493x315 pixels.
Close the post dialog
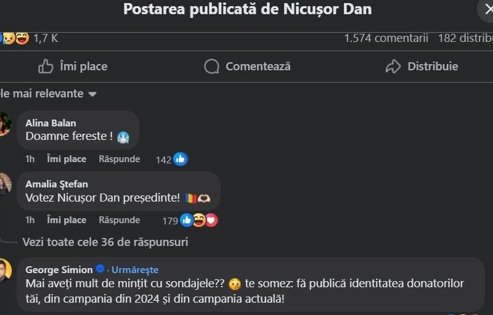(487, 9)
